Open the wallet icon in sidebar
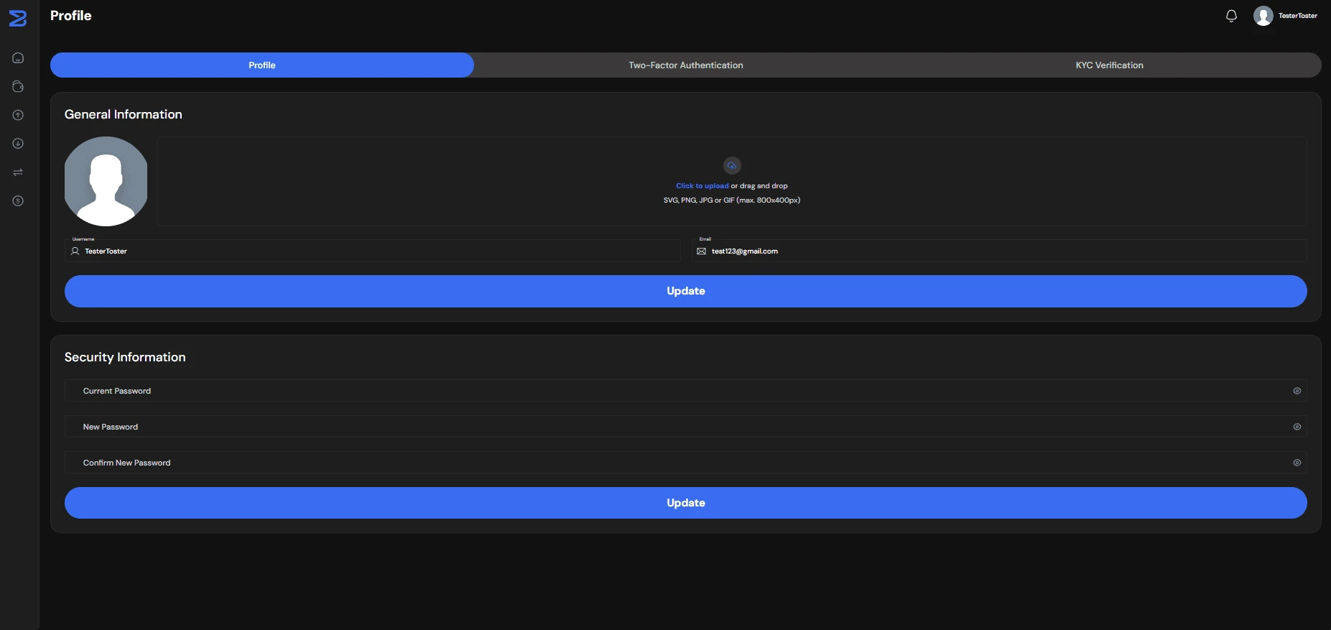Viewport: 1331px width, 630px height. (x=18, y=86)
